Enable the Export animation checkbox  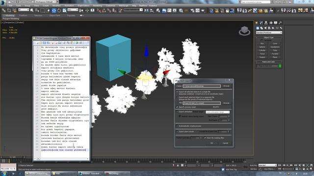click(177, 112)
